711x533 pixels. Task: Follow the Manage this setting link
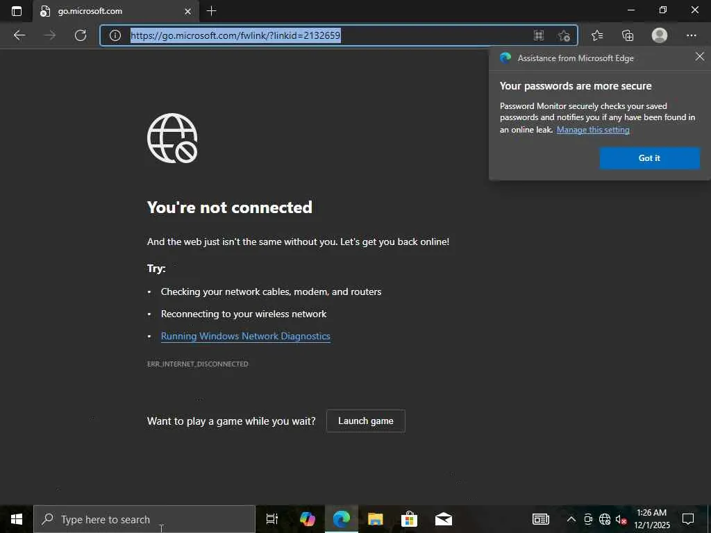coord(593,130)
